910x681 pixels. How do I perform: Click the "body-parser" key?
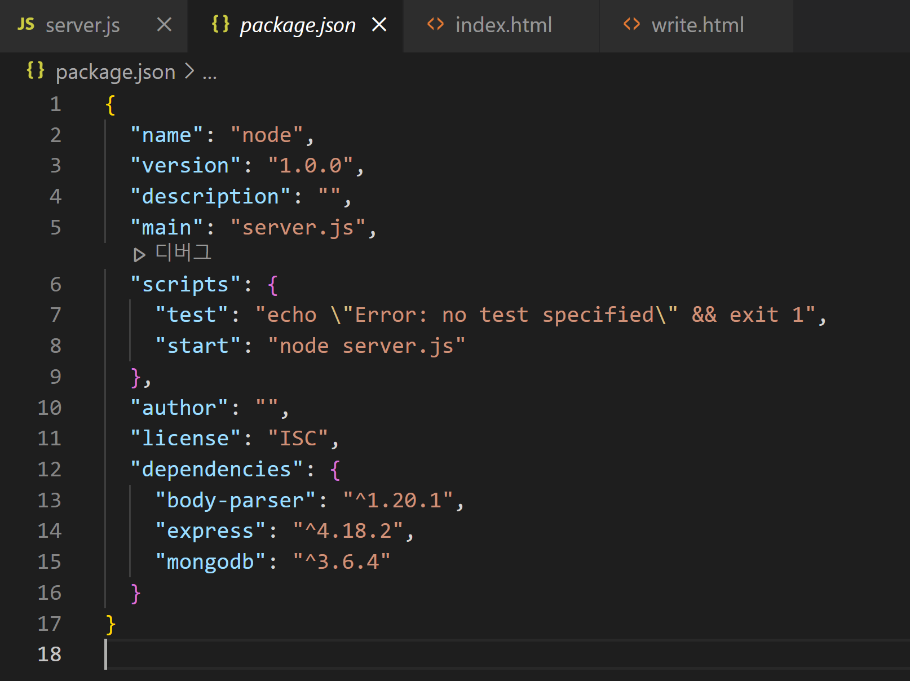(235, 501)
